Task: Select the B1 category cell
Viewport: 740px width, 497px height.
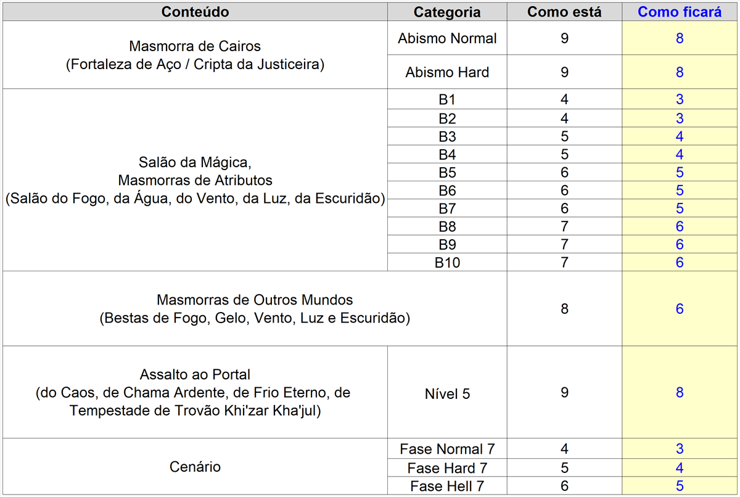Action: 447,100
